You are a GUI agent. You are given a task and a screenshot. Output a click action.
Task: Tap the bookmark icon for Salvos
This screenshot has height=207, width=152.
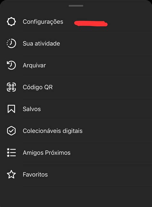[11, 109]
